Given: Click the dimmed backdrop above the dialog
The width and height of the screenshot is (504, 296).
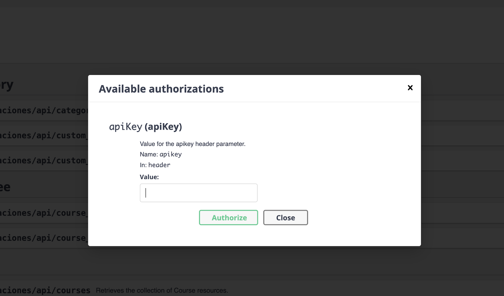Looking at the screenshot, I should 252,35.
